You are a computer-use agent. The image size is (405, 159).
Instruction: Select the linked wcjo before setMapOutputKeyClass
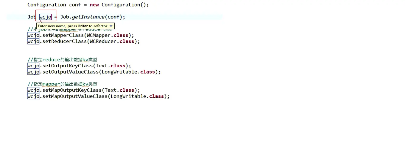(33, 90)
